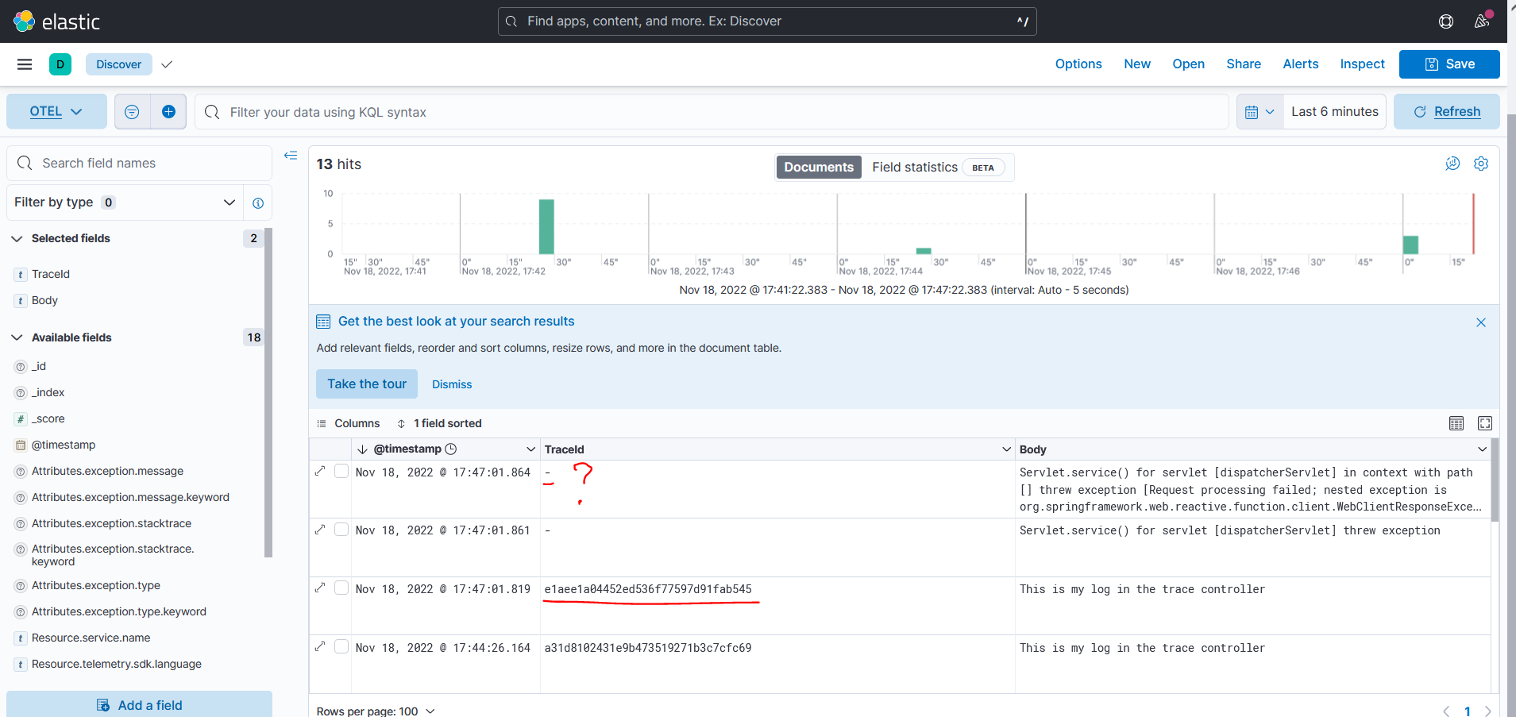Viewport: 1516px width, 717px height.
Task: Click Add a field button
Action: (x=139, y=704)
